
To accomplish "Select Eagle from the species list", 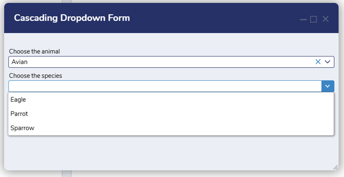I will (18, 100).
